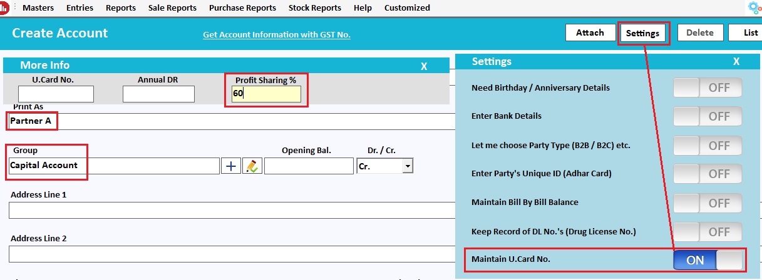
Task: Expand the Dr. / Cr. dropdown
Action: 408,166
